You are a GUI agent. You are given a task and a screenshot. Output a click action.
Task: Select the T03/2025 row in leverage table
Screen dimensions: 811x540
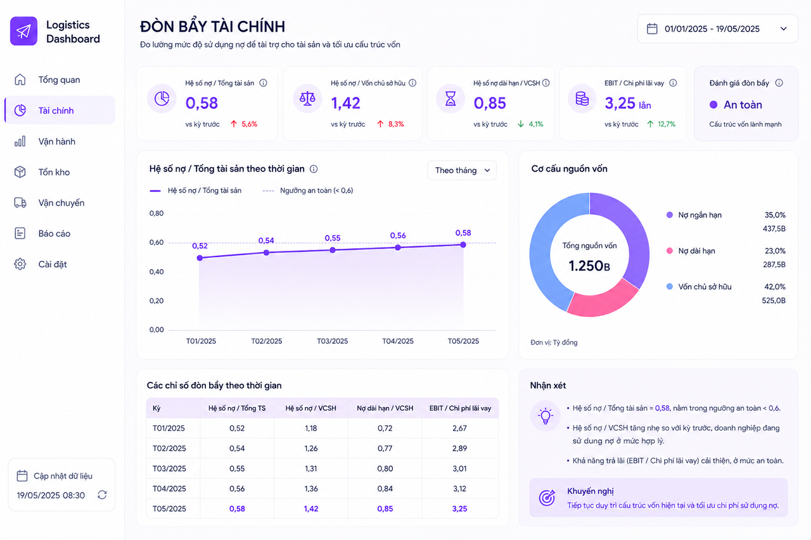[x=322, y=468]
